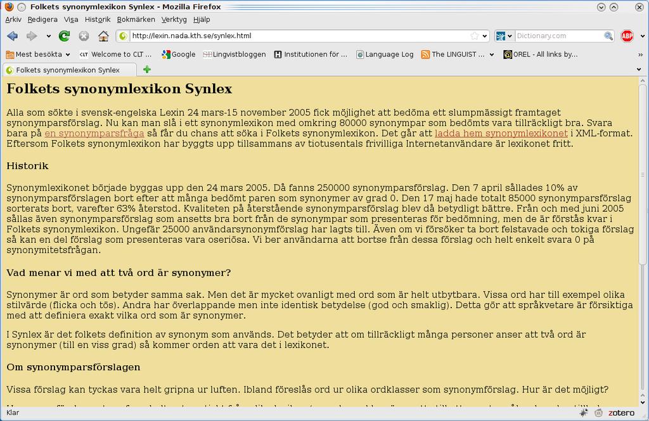Image resolution: width=649 pixels, height=421 pixels.
Task: Open the Lingvistbloggen bookmark
Action: [235, 55]
